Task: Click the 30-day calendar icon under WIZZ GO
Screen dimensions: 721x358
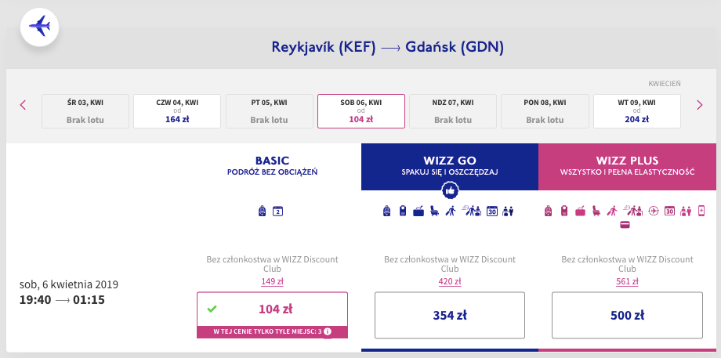Action: pos(492,211)
